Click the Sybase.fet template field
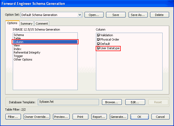 pos(68,102)
